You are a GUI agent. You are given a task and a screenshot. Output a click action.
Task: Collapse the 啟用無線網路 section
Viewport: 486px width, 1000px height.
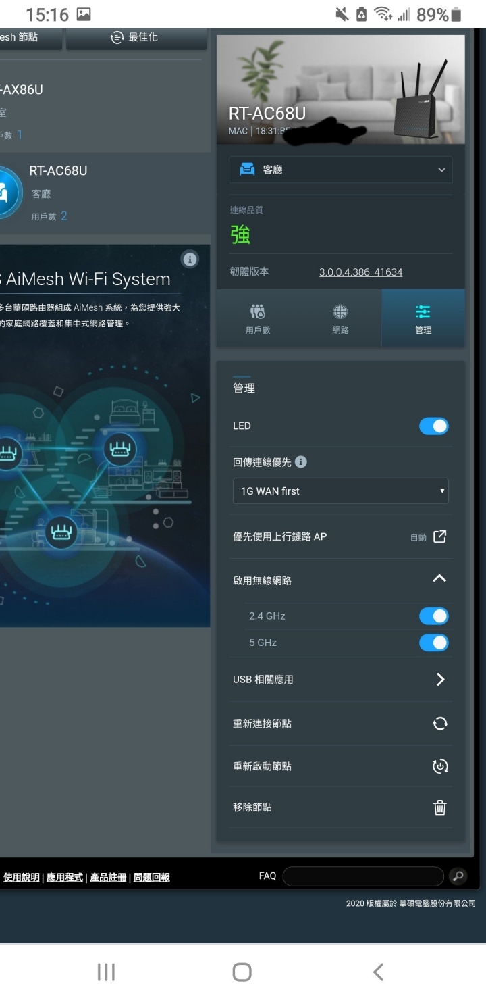click(x=439, y=579)
